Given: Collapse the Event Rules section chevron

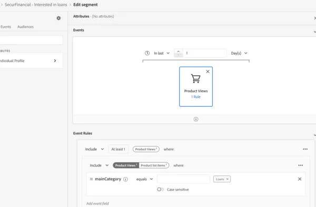Looking at the screenshot, I should [x=314, y=135].
